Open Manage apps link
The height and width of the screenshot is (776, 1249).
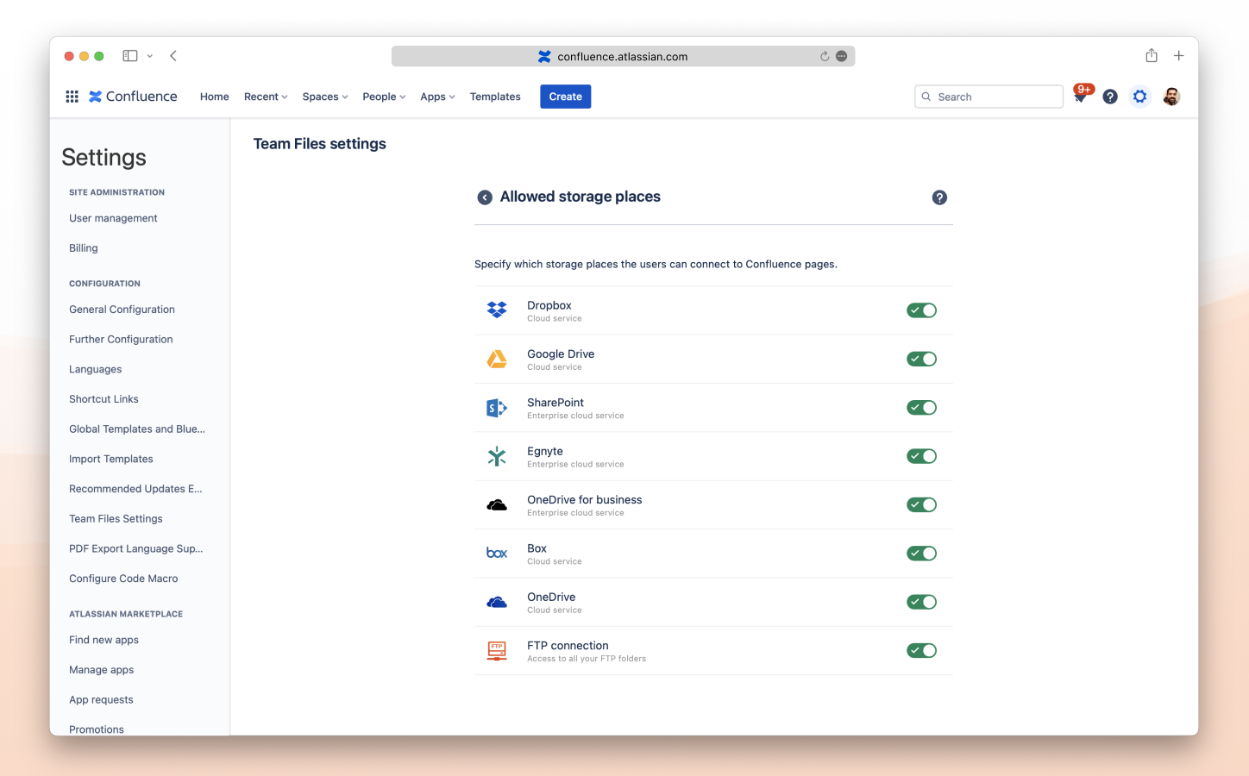coord(101,670)
